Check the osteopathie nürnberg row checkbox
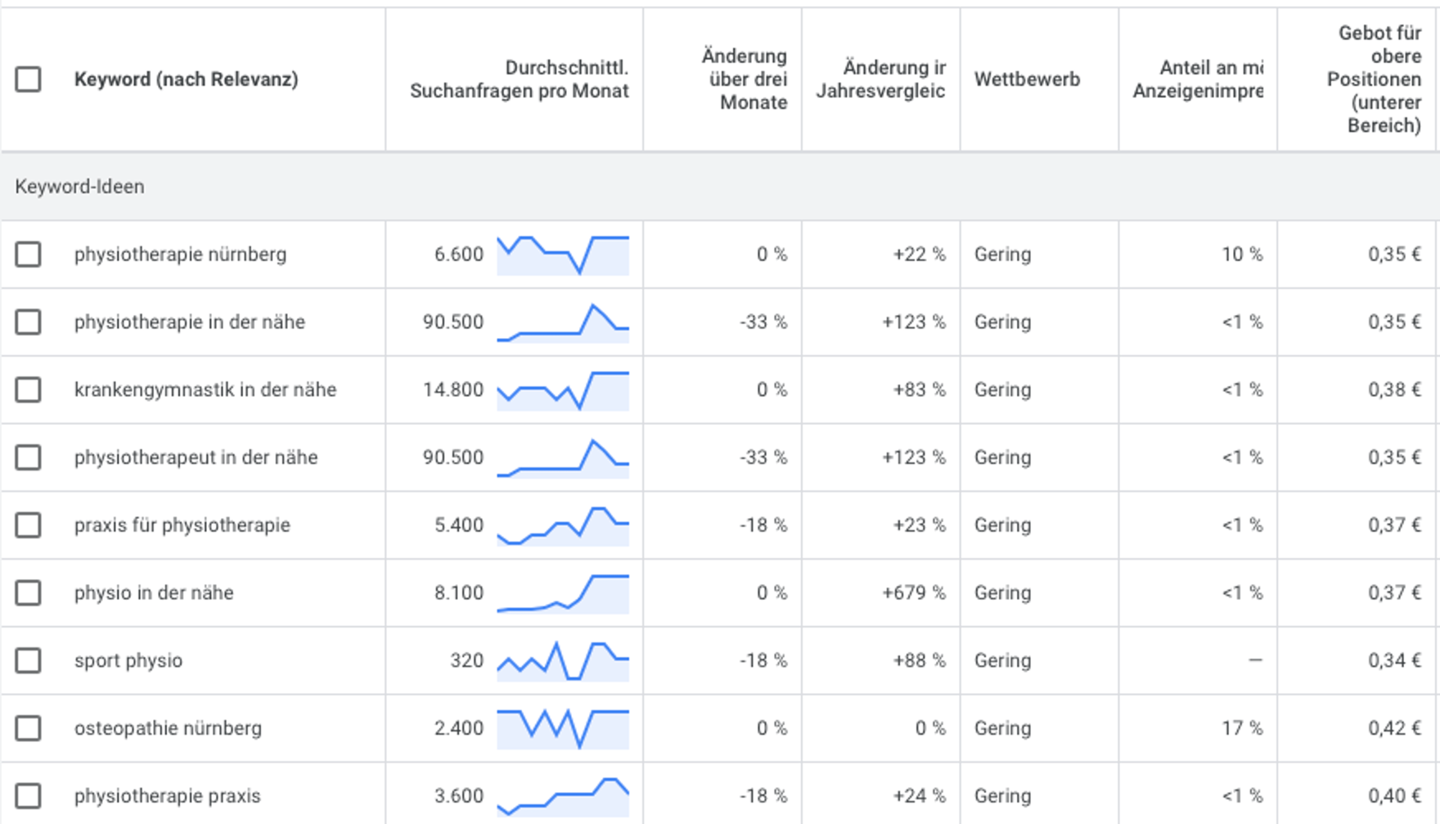The height and width of the screenshot is (824, 1440). tap(28, 728)
